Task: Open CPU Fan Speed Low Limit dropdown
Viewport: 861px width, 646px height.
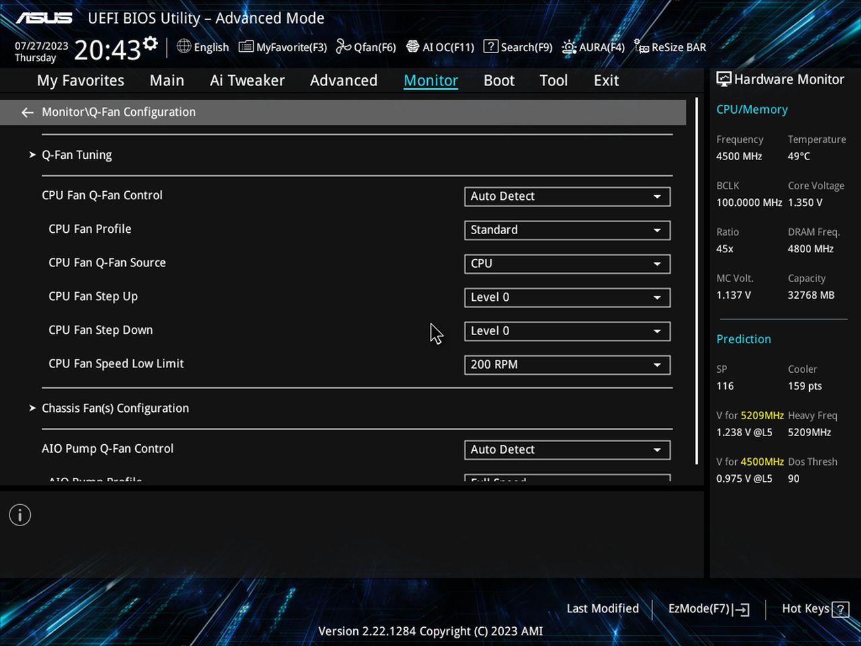Action: [567, 365]
